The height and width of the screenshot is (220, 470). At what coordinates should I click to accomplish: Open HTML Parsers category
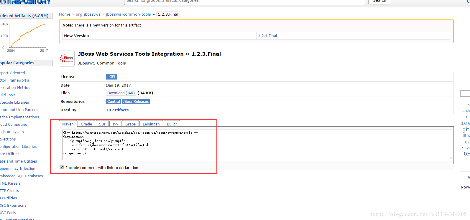pos(10,183)
